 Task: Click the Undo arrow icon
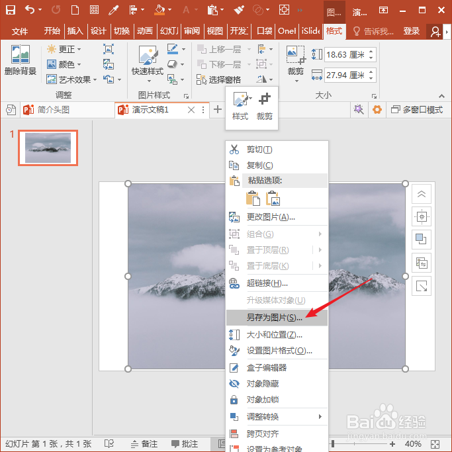[x=30, y=10]
